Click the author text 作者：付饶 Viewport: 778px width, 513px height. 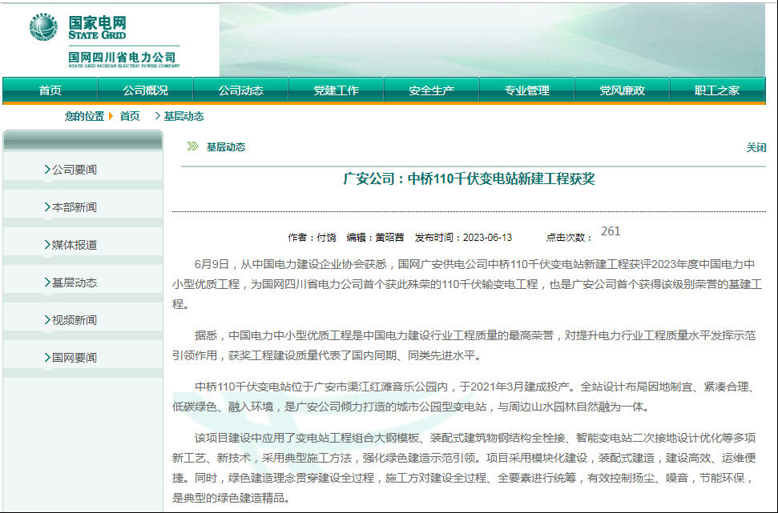point(312,238)
